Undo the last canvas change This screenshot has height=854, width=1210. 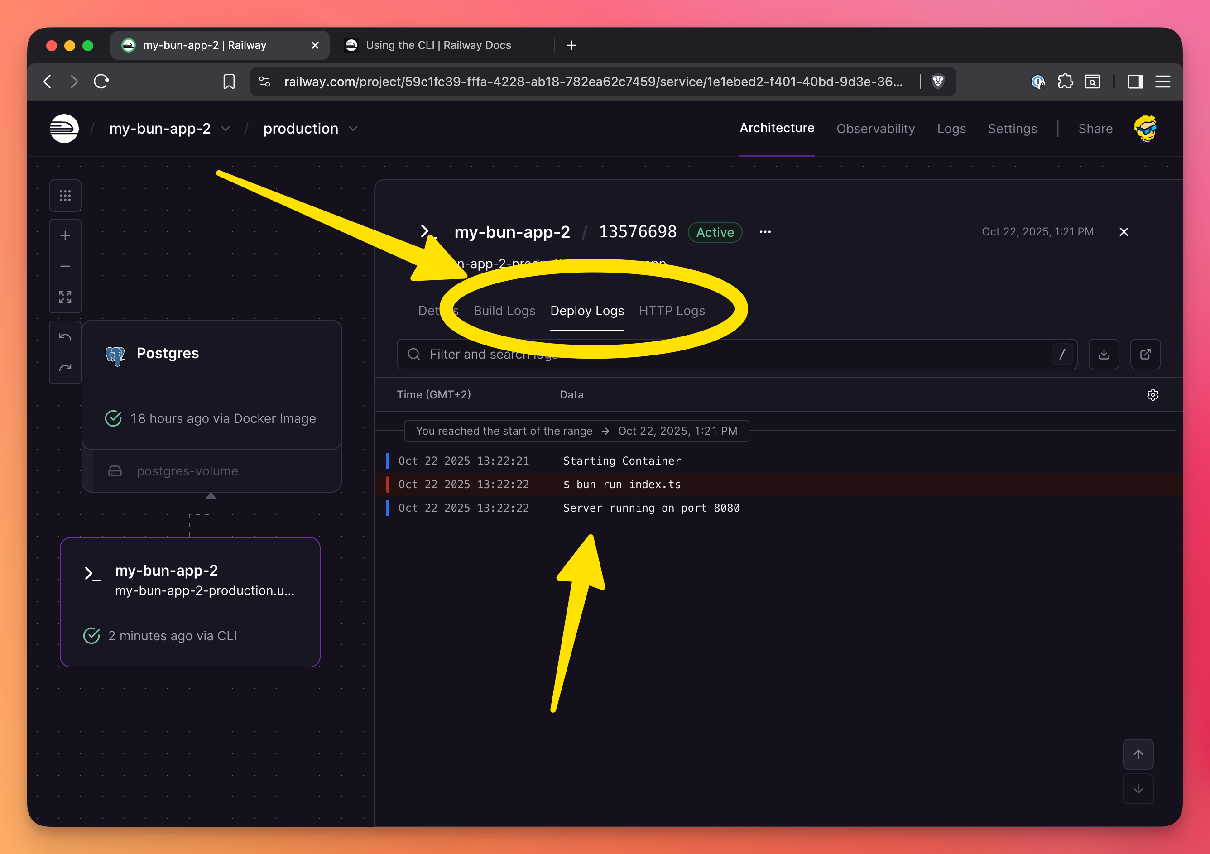coord(65,337)
